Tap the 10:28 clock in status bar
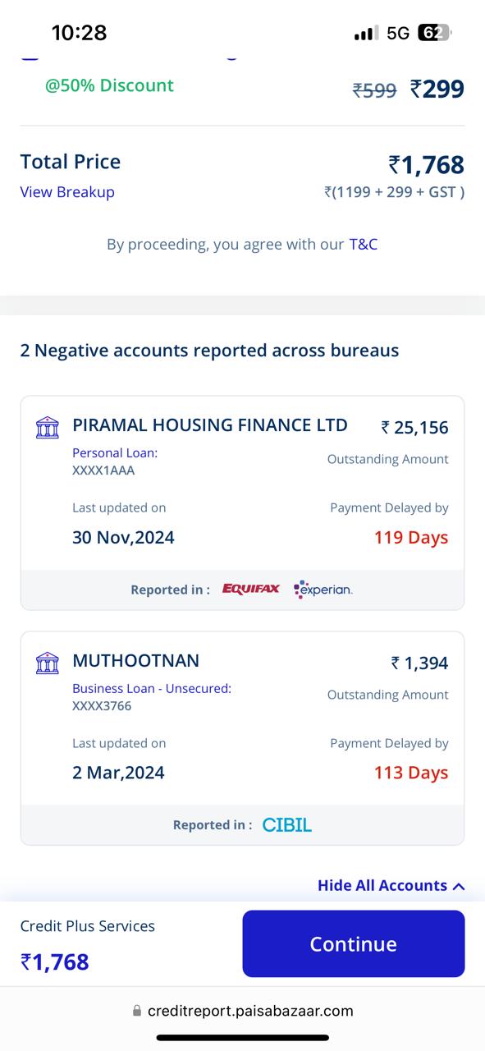Viewport: 485px width, 1051px height. pyautogui.click(x=79, y=33)
